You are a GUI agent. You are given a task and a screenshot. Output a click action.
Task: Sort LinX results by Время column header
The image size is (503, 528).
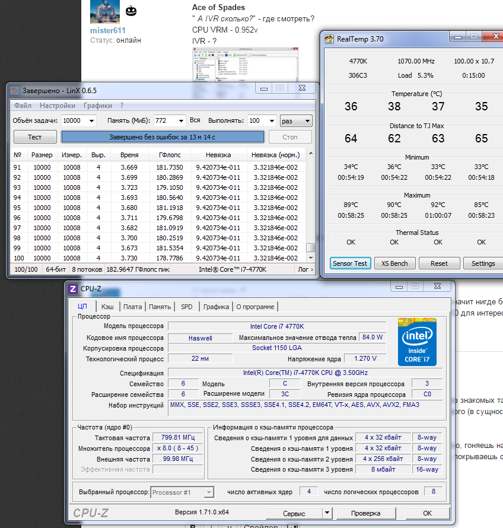(x=129, y=155)
